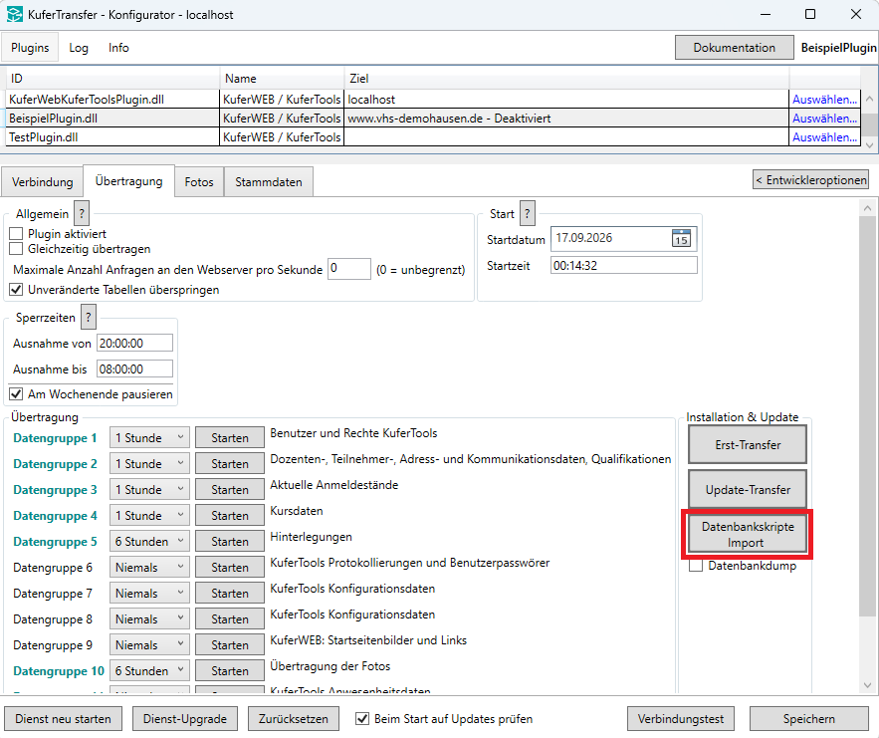Start transfer for Datengruppe 10

pyautogui.click(x=230, y=670)
